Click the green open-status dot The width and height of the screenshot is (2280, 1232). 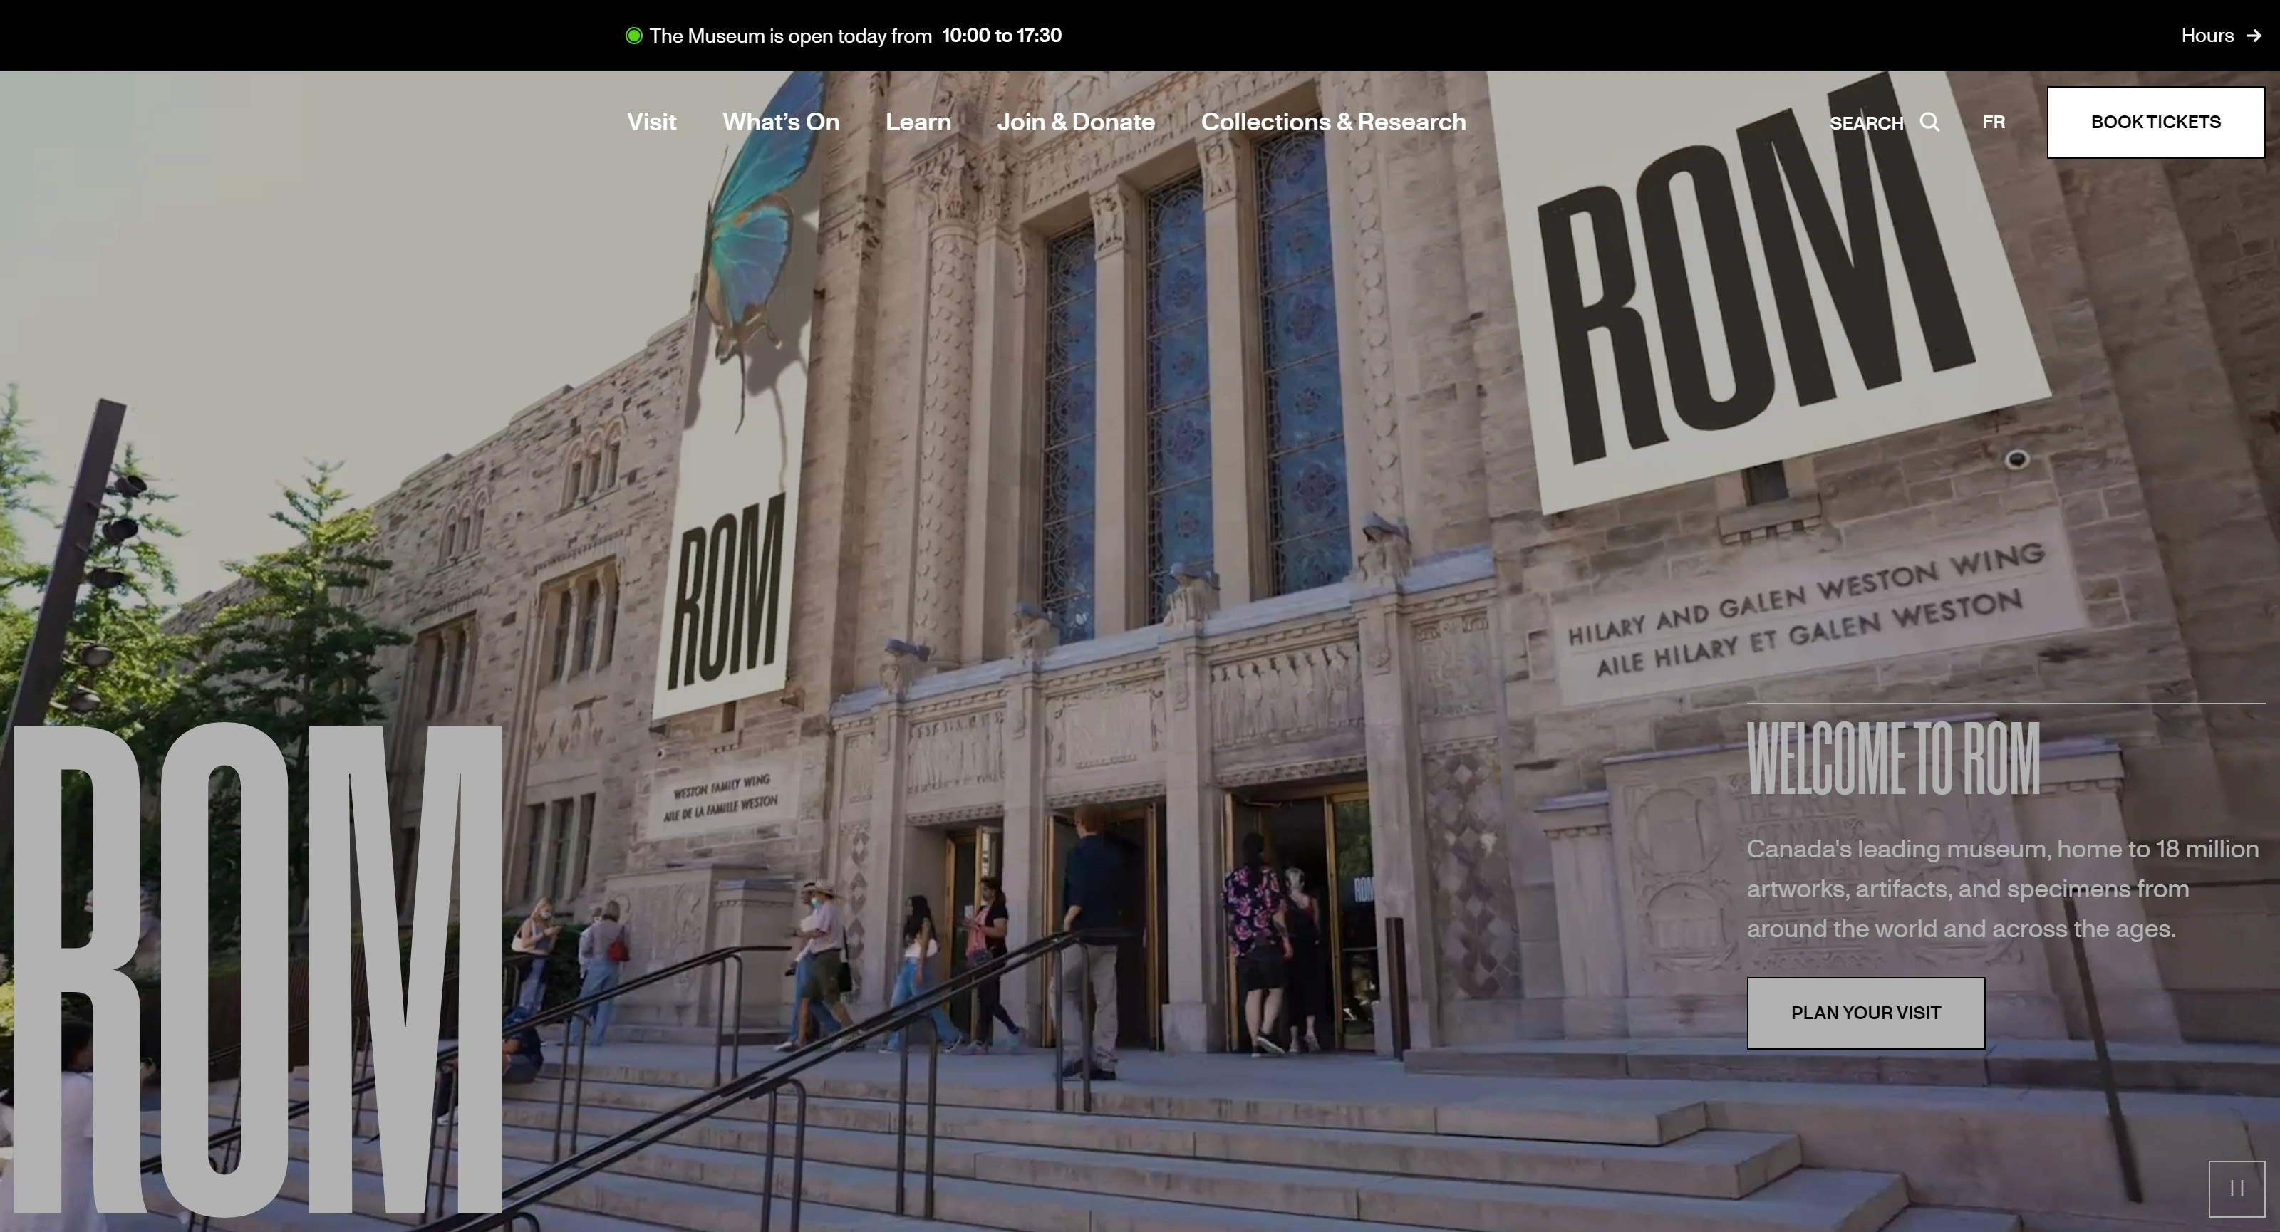point(633,36)
